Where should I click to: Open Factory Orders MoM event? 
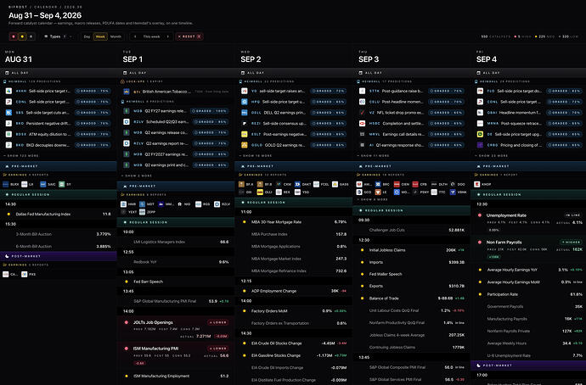click(294, 310)
